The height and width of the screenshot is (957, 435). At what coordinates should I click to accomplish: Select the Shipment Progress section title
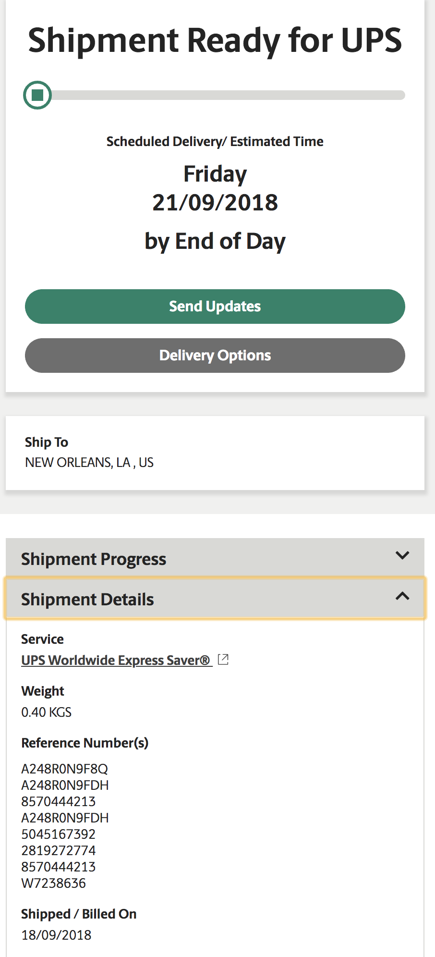coord(94,559)
